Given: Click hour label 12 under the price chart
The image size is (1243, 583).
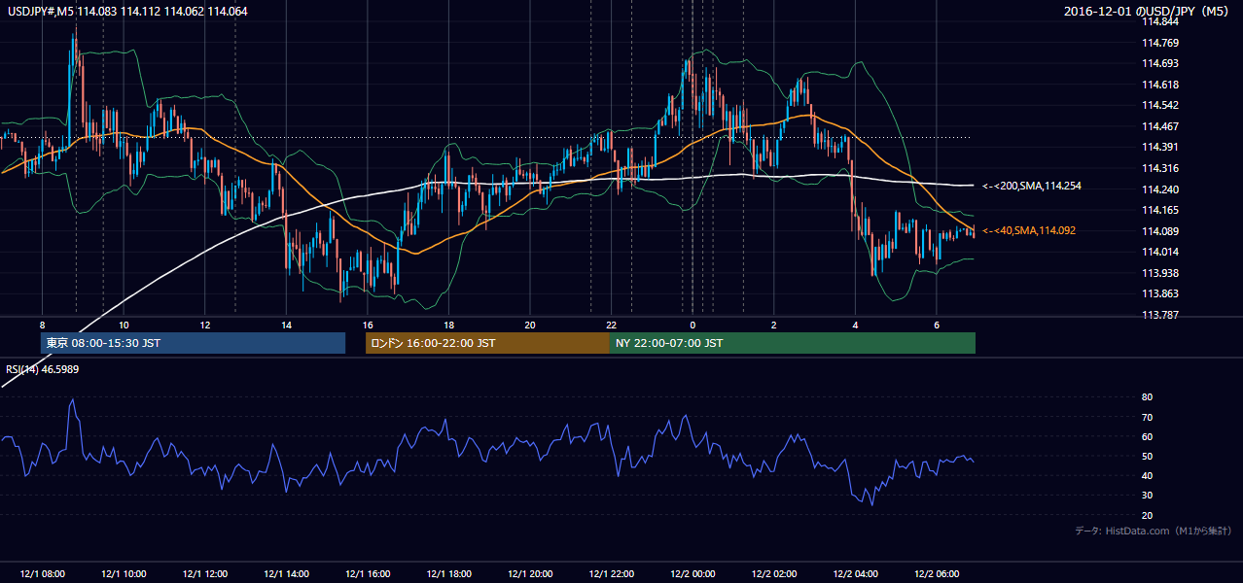Looking at the screenshot, I should click(204, 325).
